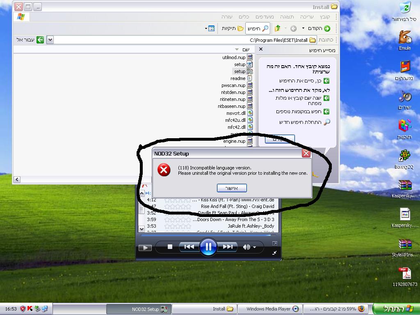Screen dimensions: 420x315
Task: Open the Recycle Bin desktop icon
Action: [404, 8]
